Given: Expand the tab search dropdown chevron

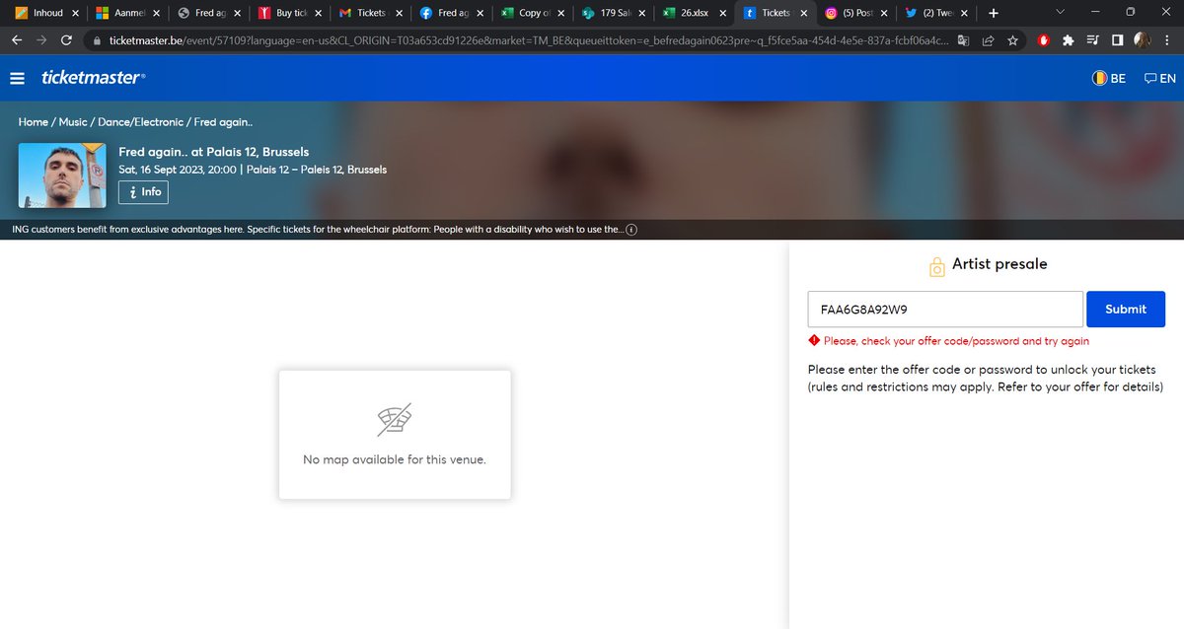Looking at the screenshot, I should pos(1060,13).
